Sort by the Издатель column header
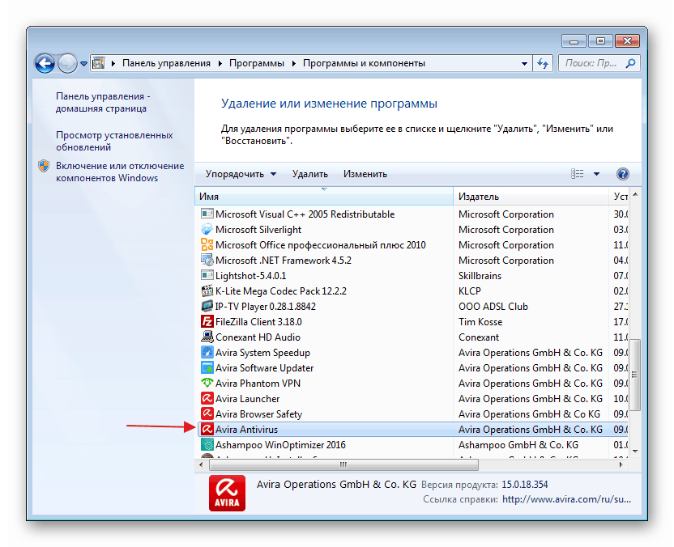The image size is (674, 547). coord(531,196)
